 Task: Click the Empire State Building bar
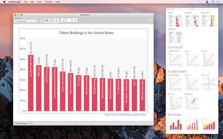tap(62, 91)
